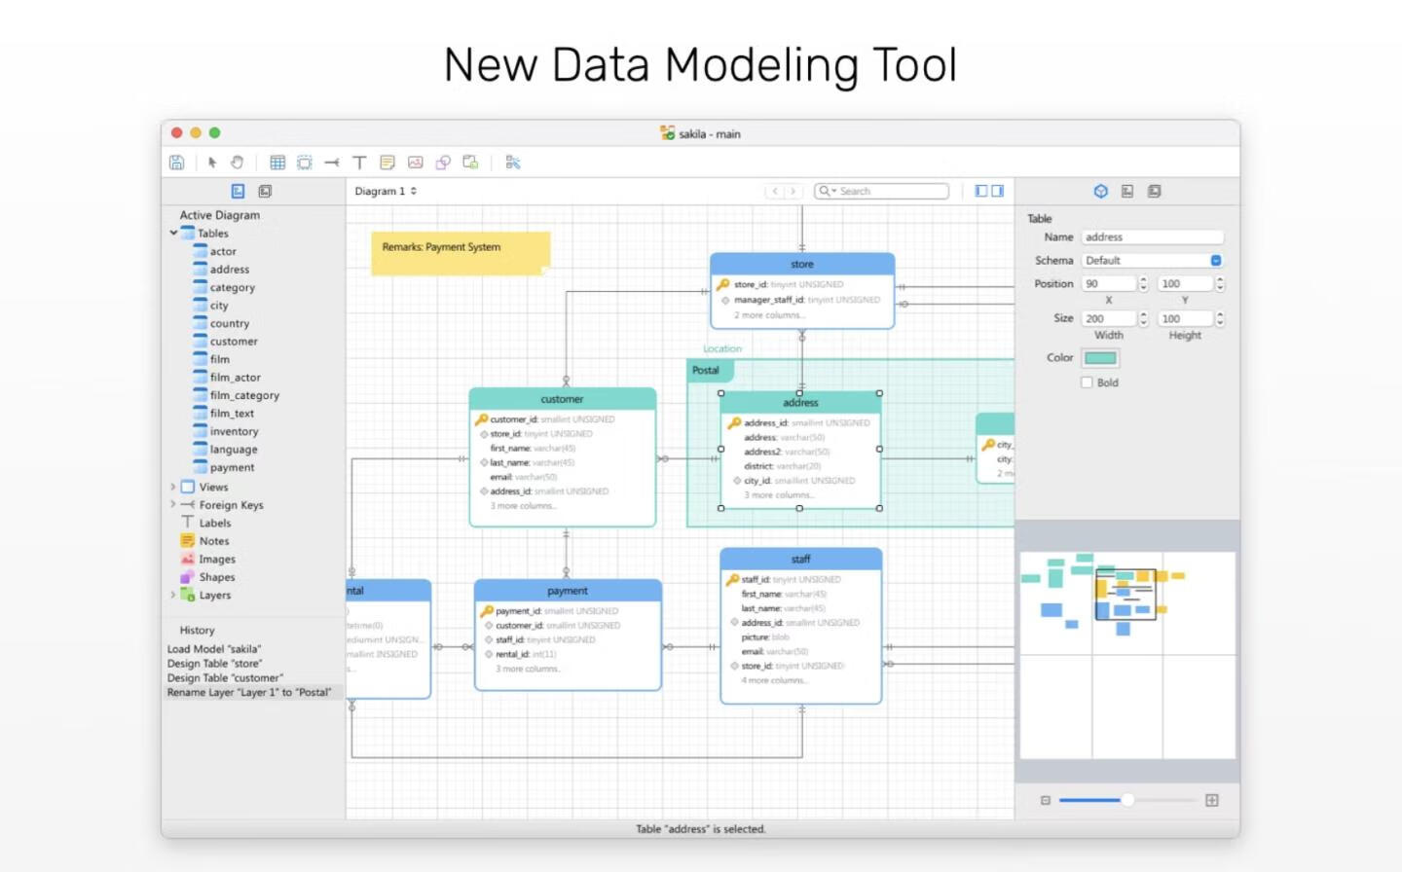Pick the yellow Note tool

coord(387,163)
